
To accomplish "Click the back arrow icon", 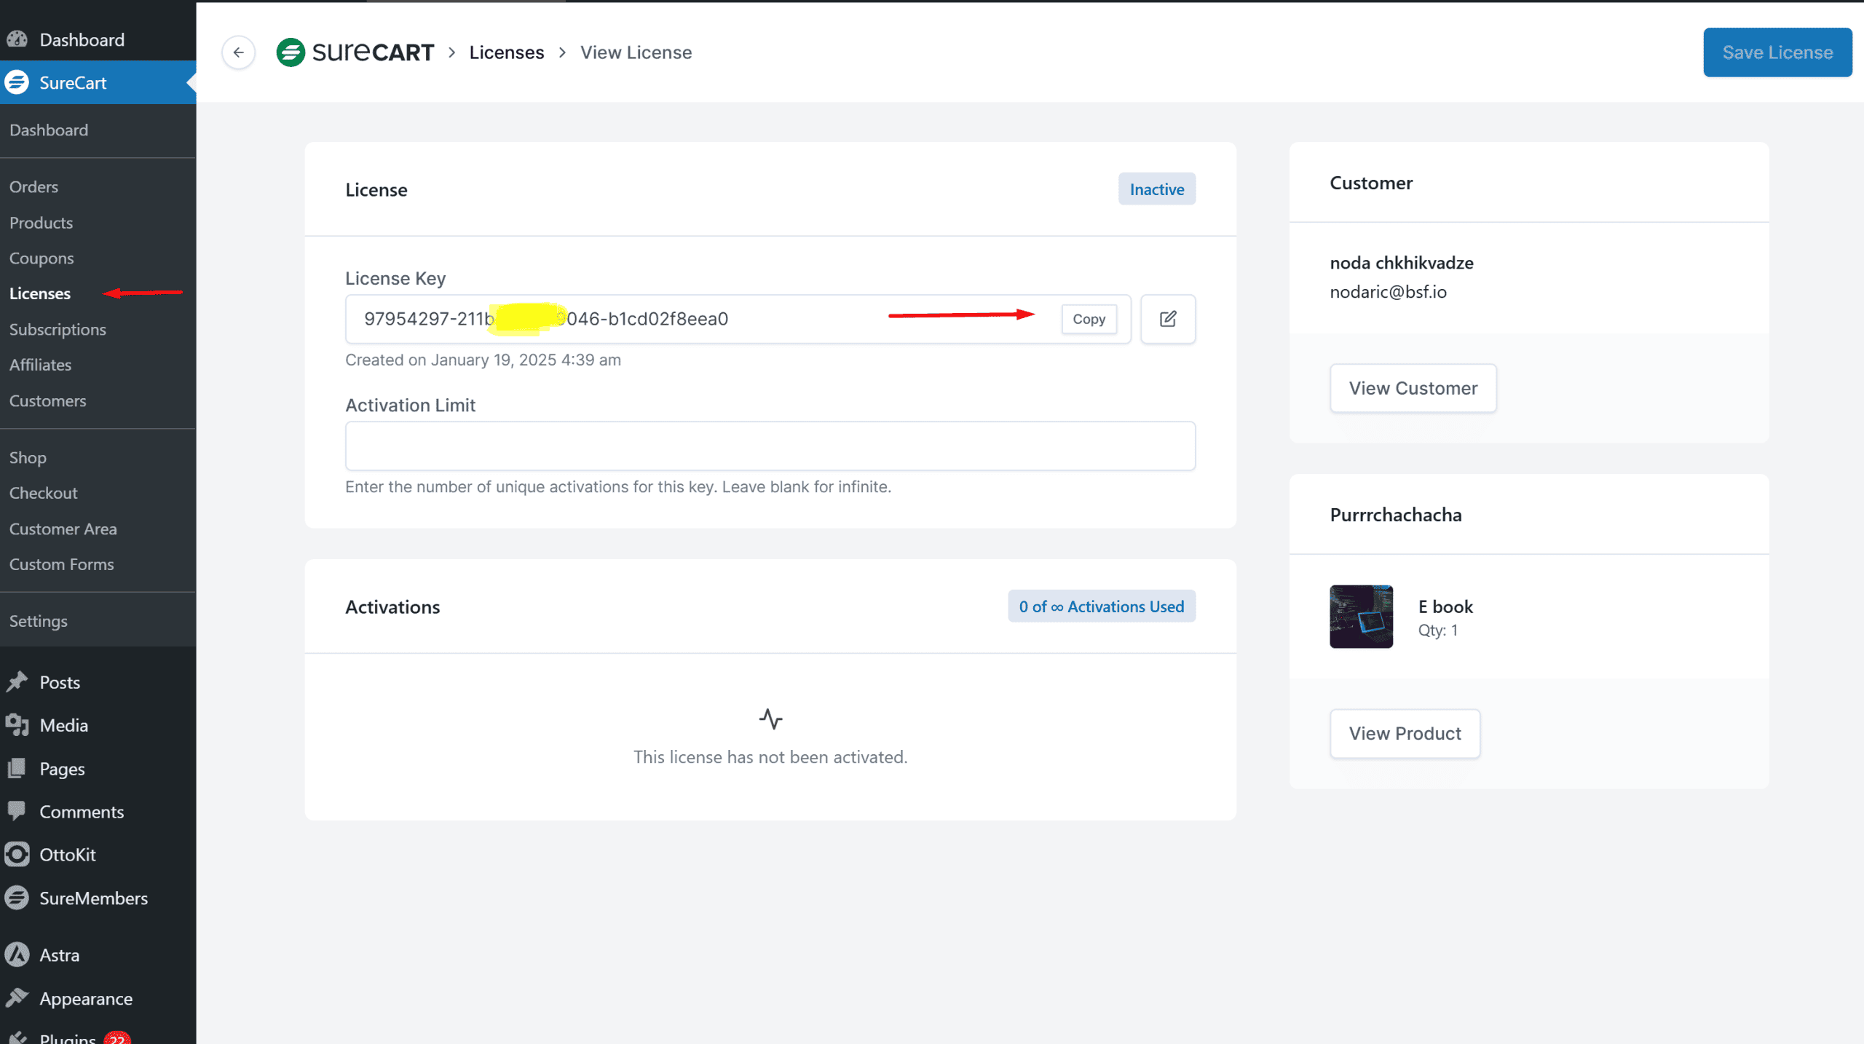I will [x=238, y=52].
